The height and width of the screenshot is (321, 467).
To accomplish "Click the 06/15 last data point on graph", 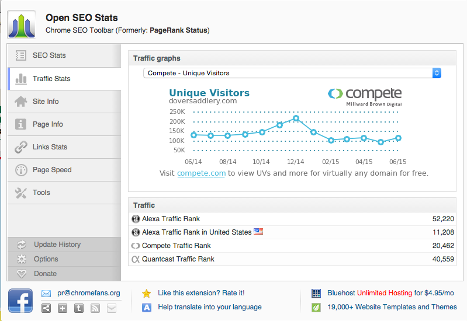I will coord(398,138).
